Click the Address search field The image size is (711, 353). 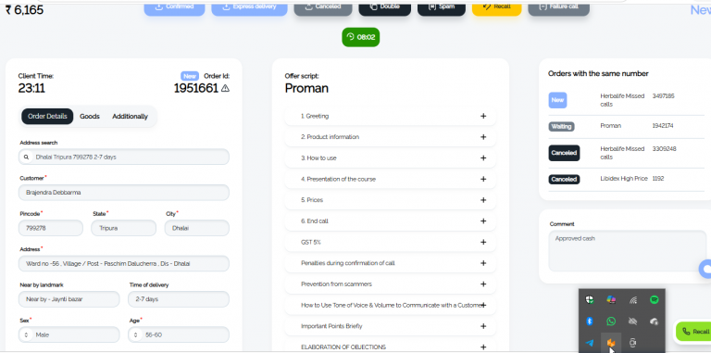[x=124, y=157]
